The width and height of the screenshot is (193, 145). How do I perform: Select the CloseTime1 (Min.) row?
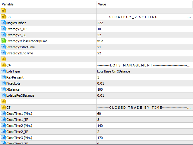pos(19,114)
